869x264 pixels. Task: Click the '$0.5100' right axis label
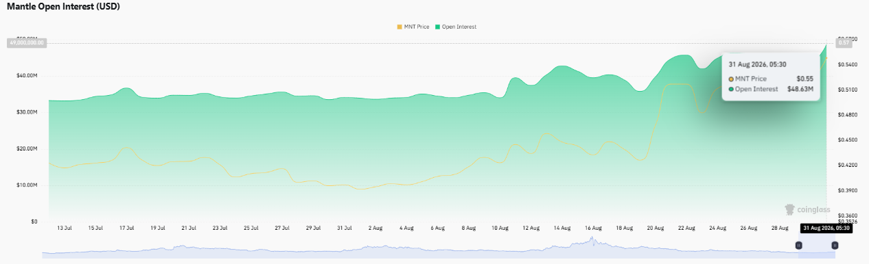(847, 90)
